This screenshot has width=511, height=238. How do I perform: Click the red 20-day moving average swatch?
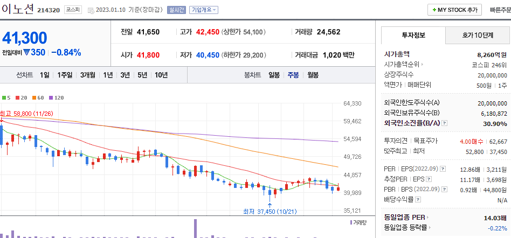(x=17, y=97)
